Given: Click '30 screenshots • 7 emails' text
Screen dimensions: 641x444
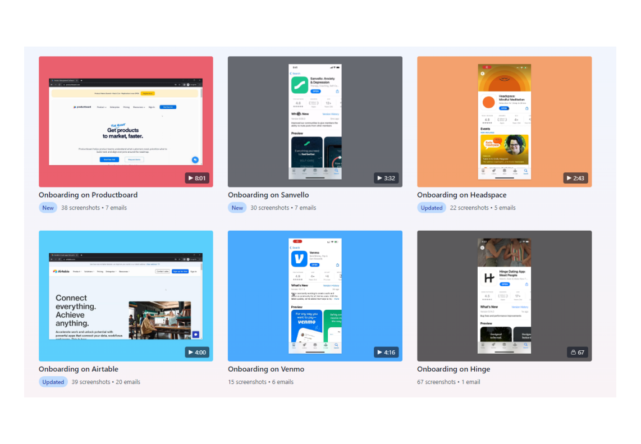Looking at the screenshot, I should (283, 208).
